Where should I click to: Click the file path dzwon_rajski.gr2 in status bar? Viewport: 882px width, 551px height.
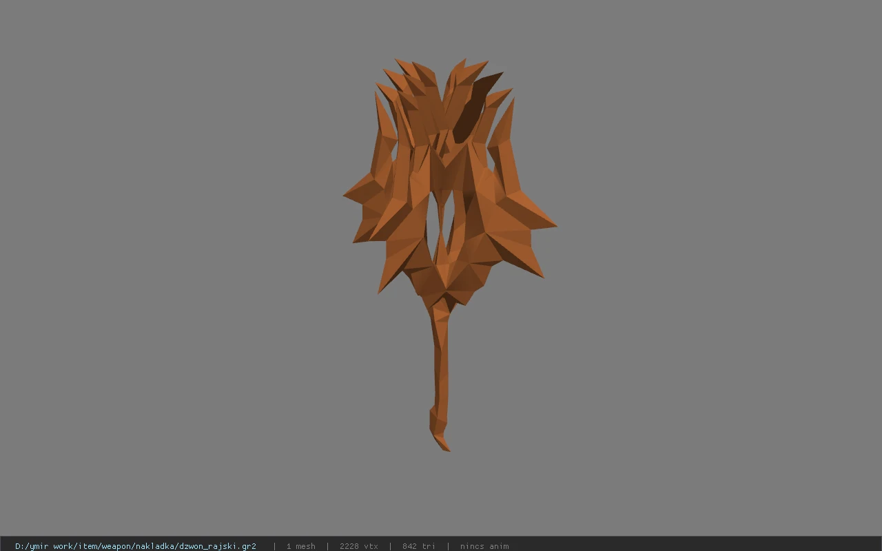tap(136, 546)
